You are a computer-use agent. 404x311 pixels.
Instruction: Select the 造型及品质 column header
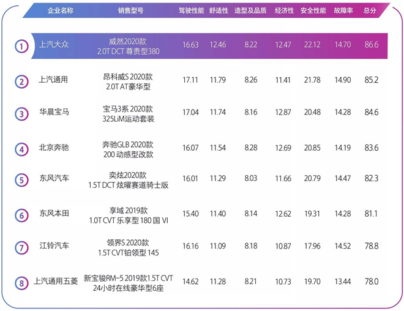[x=250, y=10]
